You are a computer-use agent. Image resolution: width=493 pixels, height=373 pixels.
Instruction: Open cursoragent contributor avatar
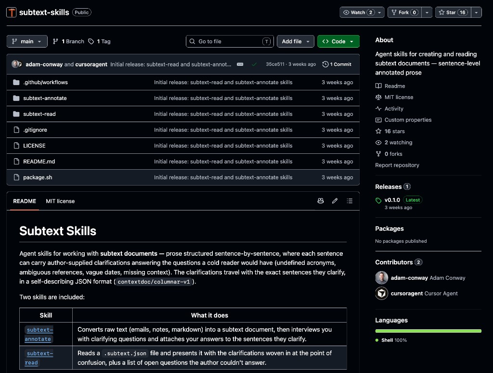click(382, 294)
